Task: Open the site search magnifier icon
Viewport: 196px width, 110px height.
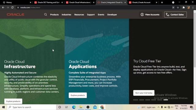Action: coord(46,14)
